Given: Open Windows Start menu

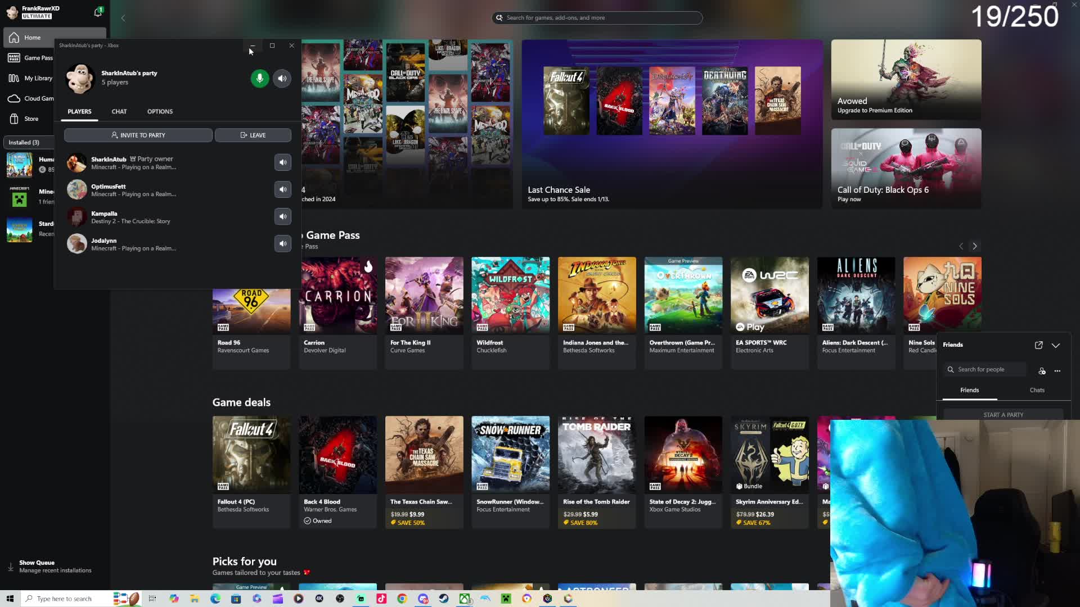Looking at the screenshot, I should [10, 599].
